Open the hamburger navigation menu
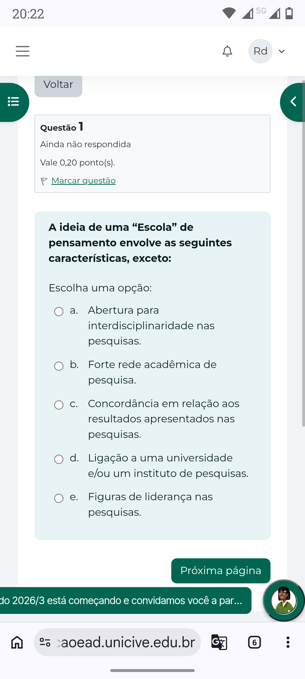Screen dimensions: 305x679 coord(23,51)
